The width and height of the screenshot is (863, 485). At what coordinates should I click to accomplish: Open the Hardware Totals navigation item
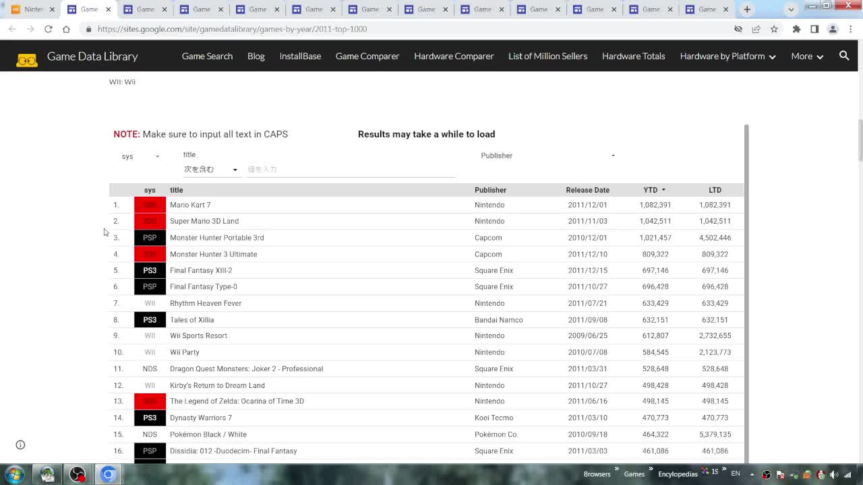pos(633,56)
